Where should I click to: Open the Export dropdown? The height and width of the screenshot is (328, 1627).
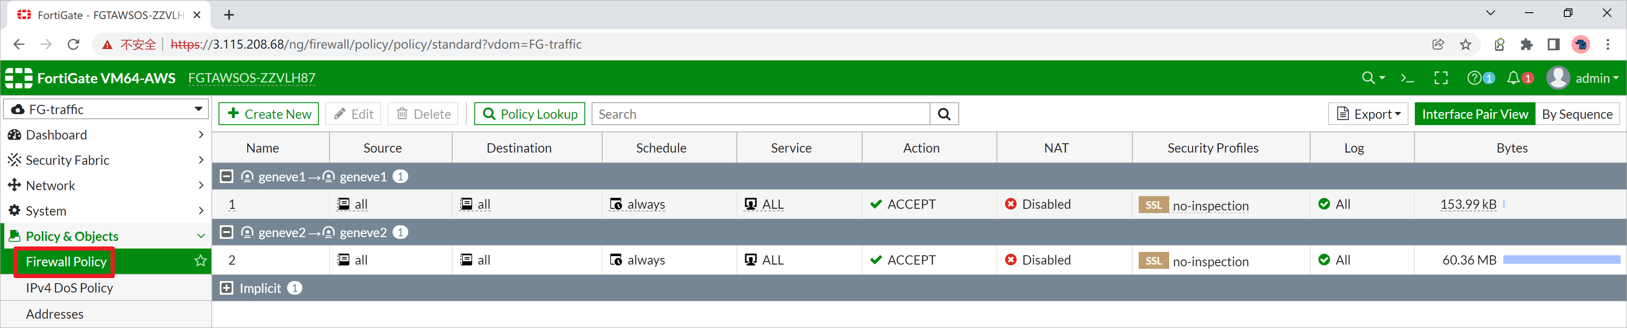(1368, 114)
